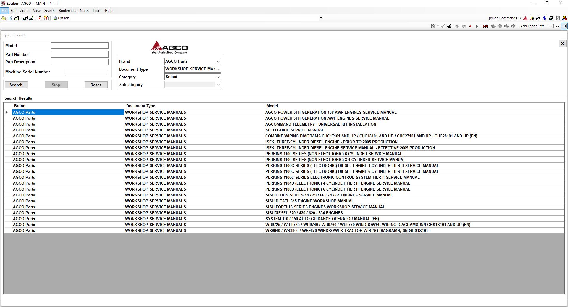Select the AUTO-GUIDE SERVICE MANUAL row
The width and height of the screenshot is (568, 307).
[x=284, y=130]
